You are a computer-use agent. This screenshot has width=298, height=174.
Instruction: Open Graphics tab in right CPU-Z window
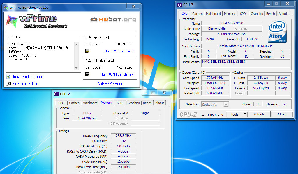pyautogui.click(x=257, y=14)
